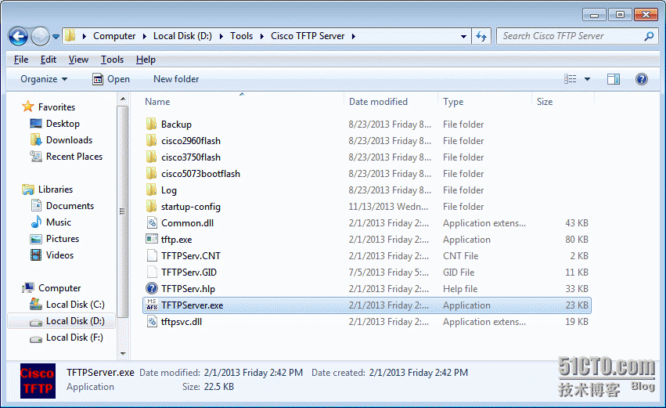Click the navigation pane scrollbar thumb
The height and width of the screenshot is (408, 666).
click(x=123, y=211)
